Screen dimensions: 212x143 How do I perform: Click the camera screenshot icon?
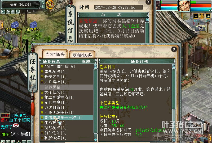point(200,28)
